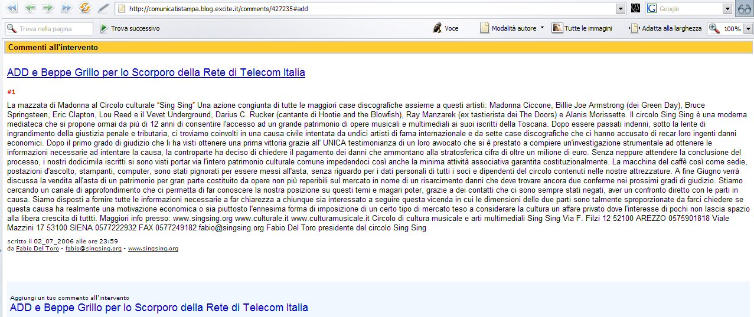Toggle Tutte le immagini display
Screen dimensions: 754x317
582,28
